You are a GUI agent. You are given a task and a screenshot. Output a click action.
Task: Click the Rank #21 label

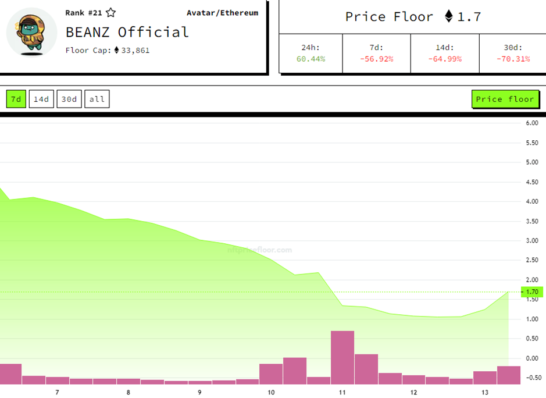coord(84,13)
